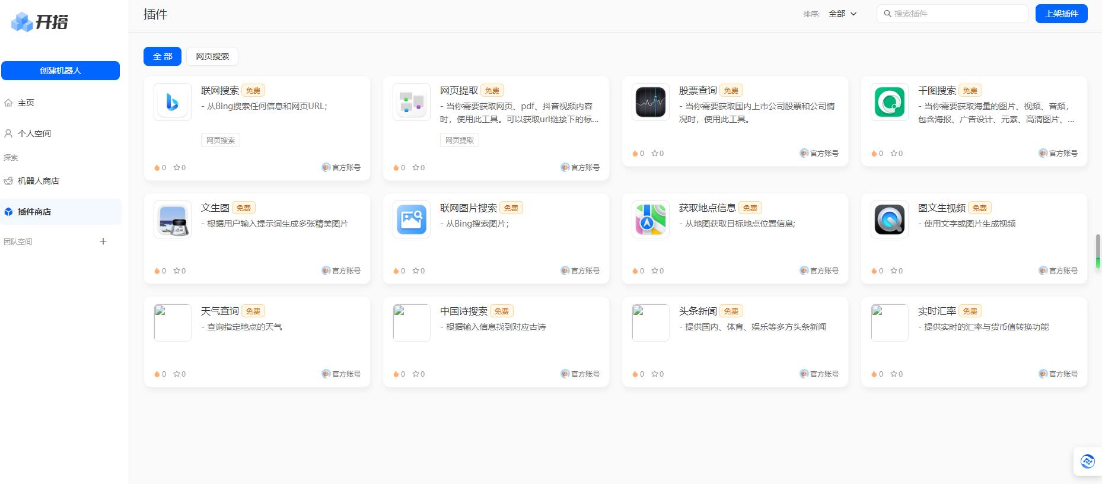Click the 获取地点信息 maps icon

(651, 219)
